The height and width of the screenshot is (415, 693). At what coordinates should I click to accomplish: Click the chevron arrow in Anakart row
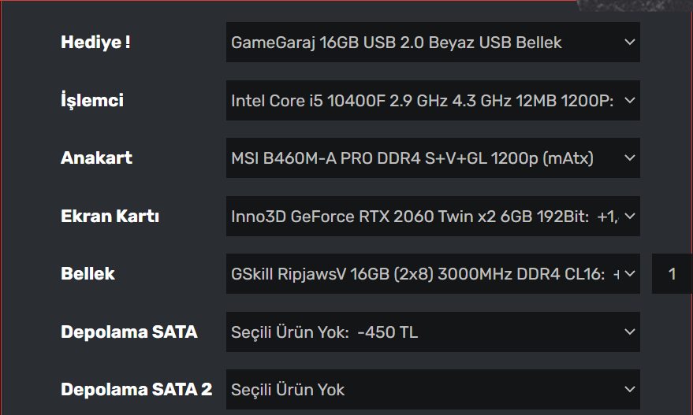[x=629, y=158]
